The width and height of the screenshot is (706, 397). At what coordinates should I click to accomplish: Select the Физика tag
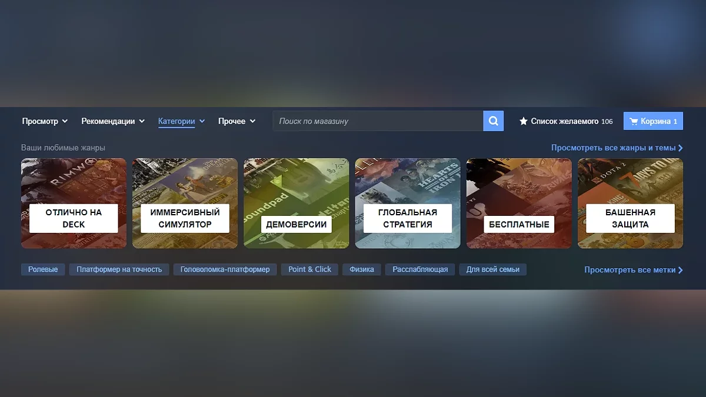(362, 269)
